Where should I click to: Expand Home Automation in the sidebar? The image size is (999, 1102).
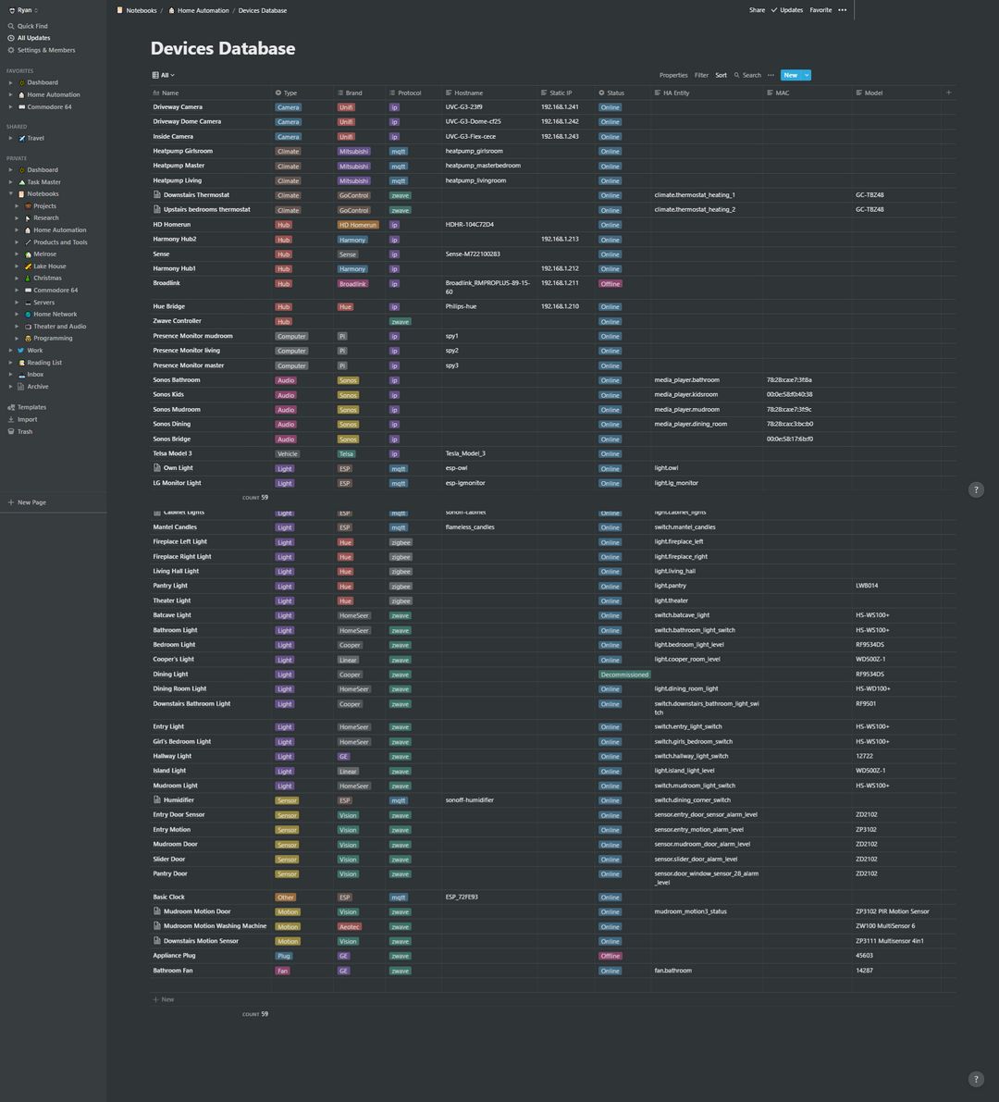click(9, 94)
